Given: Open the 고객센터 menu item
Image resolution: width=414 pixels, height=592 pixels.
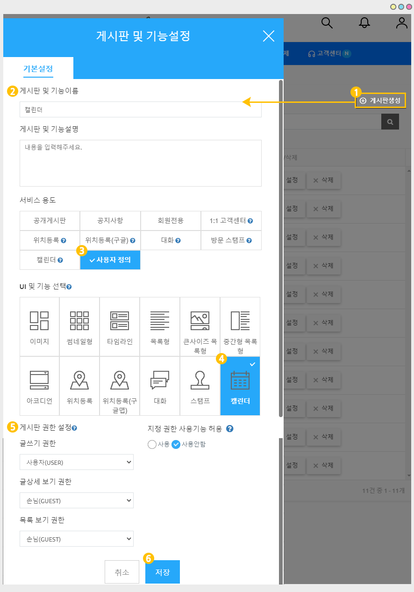Looking at the screenshot, I should tap(329, 54).
